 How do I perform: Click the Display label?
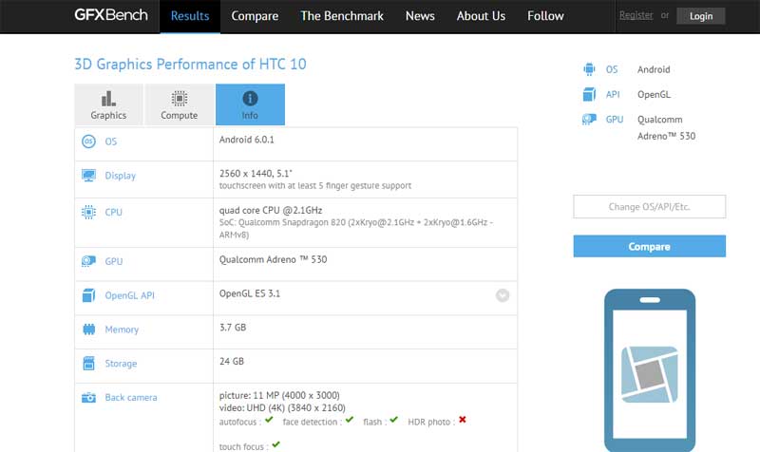(121, 176)
